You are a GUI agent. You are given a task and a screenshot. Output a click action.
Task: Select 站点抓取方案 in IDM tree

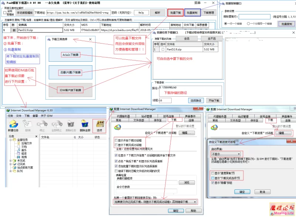[x=25, y=168]
